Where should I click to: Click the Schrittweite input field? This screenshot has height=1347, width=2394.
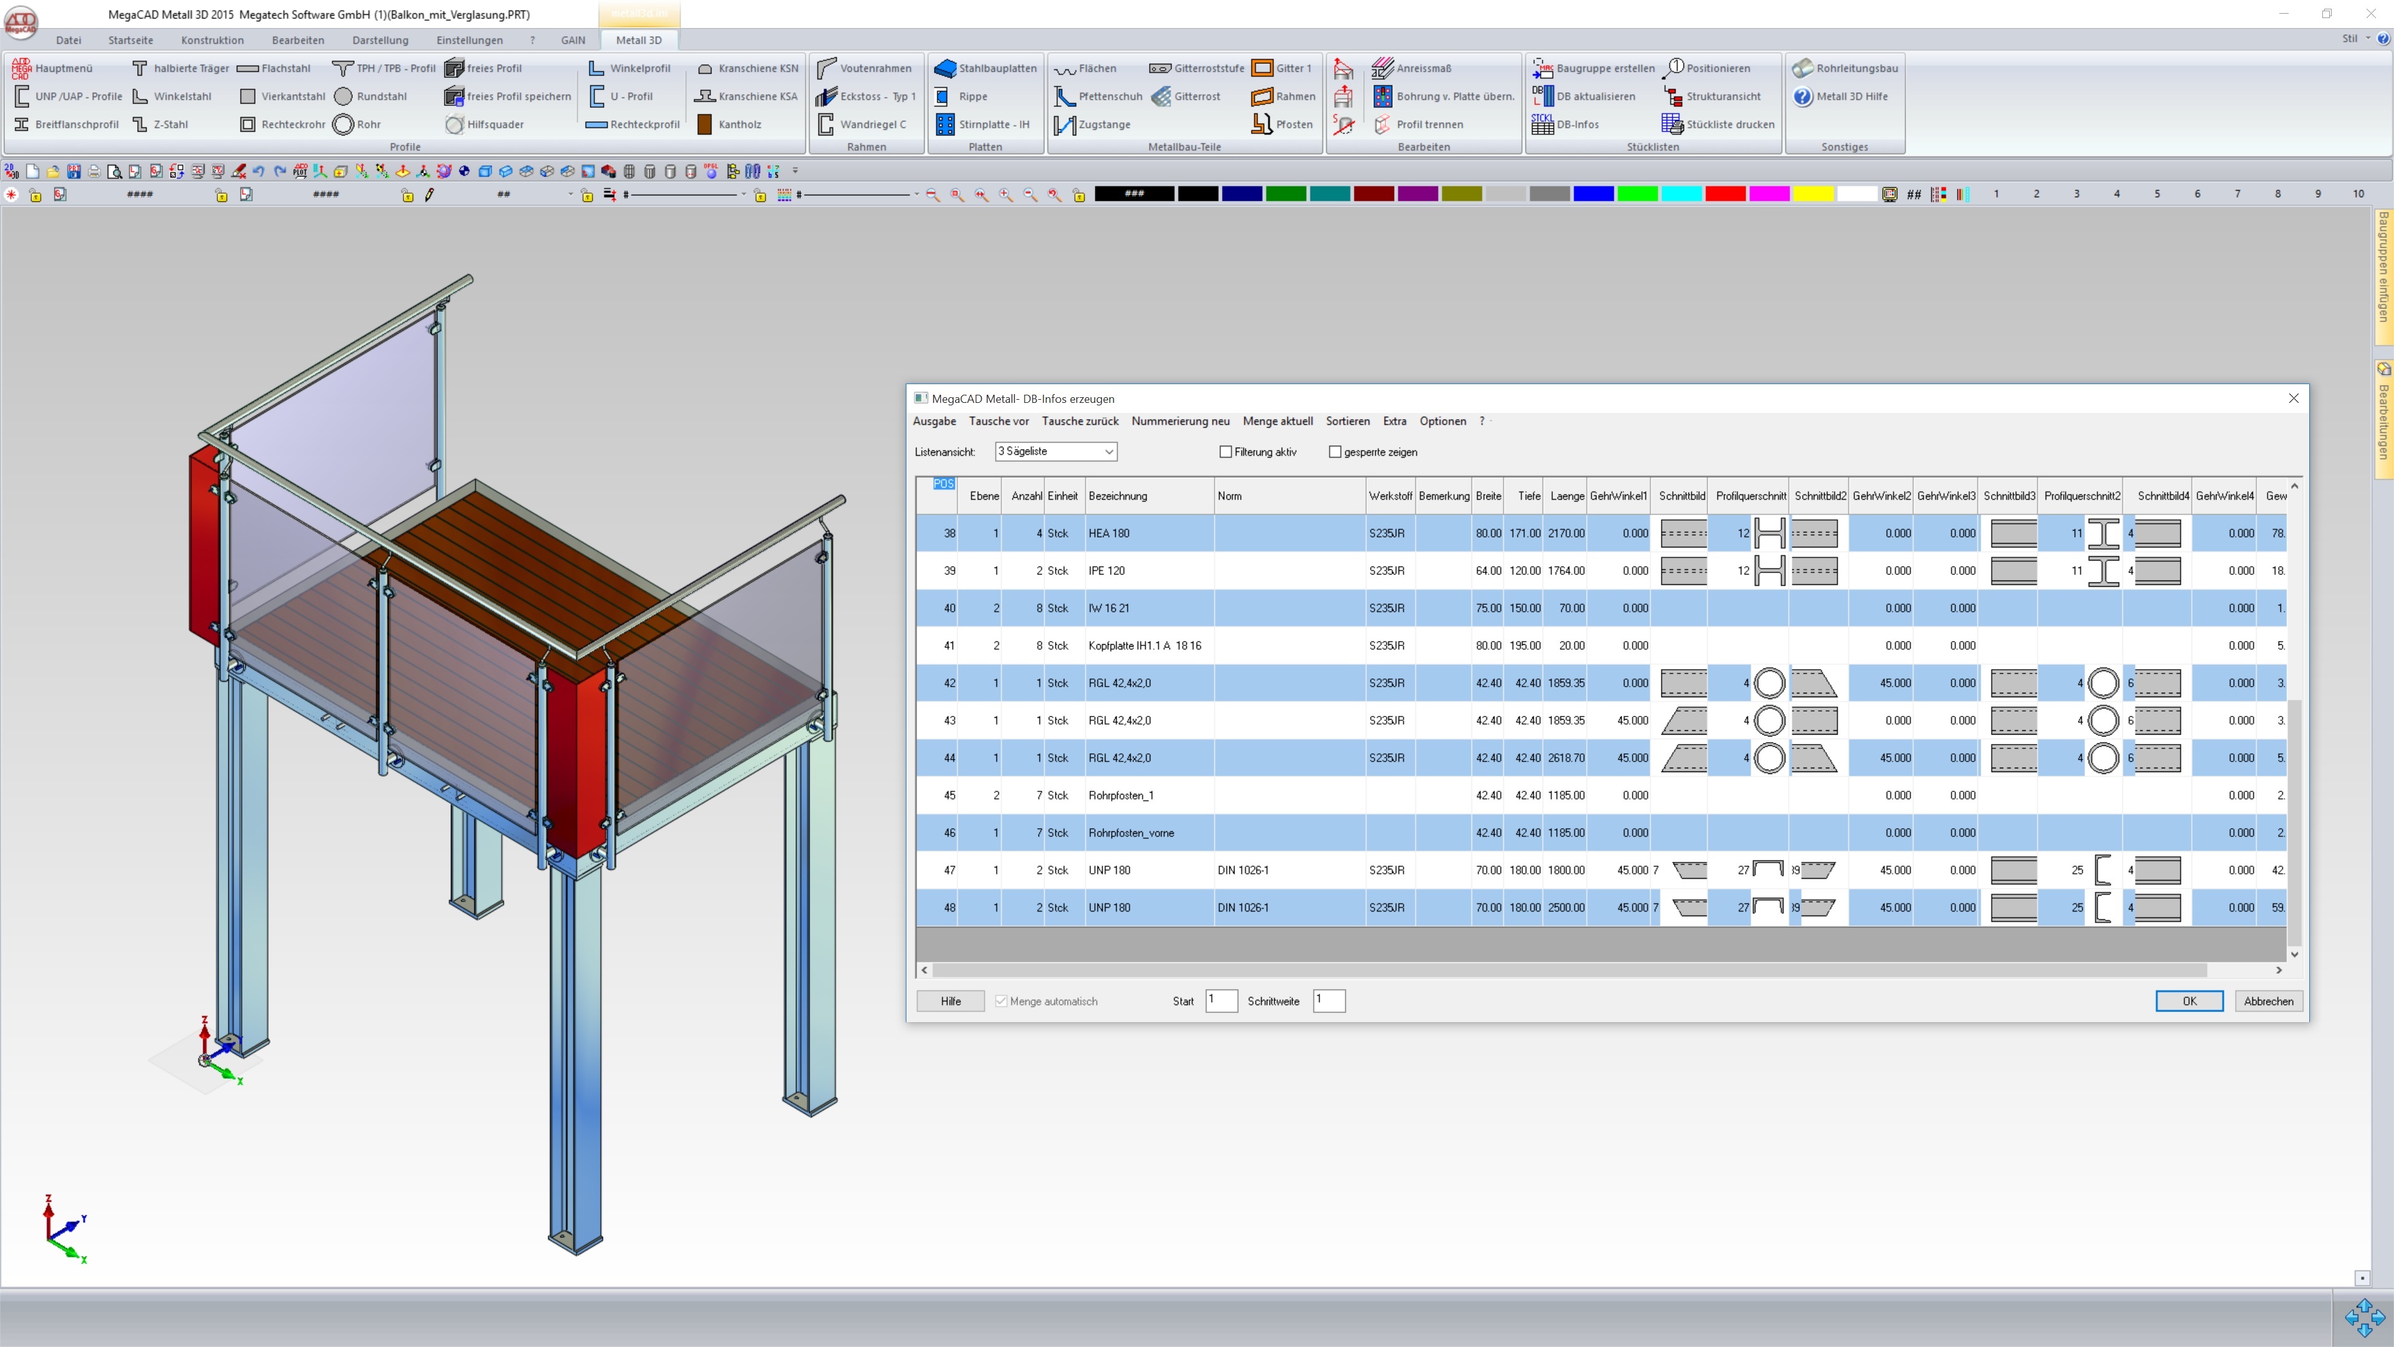(1329, 1000)
